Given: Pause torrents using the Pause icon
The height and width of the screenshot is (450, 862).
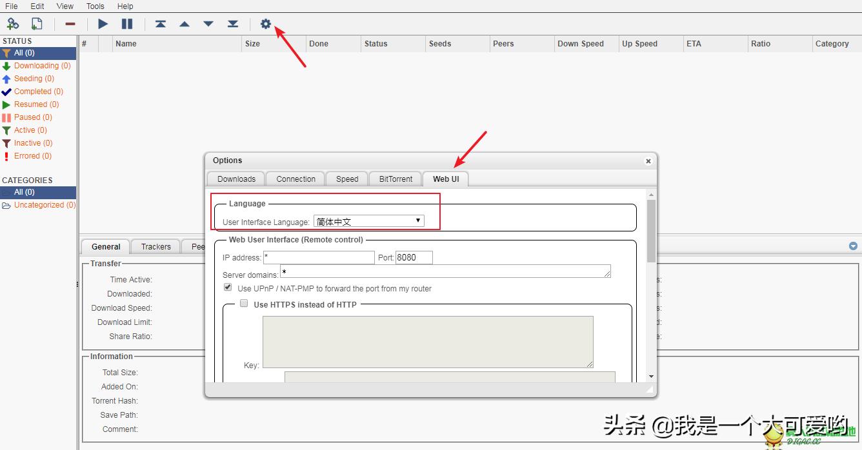Looking at the screenshot, I should (126, 23).
